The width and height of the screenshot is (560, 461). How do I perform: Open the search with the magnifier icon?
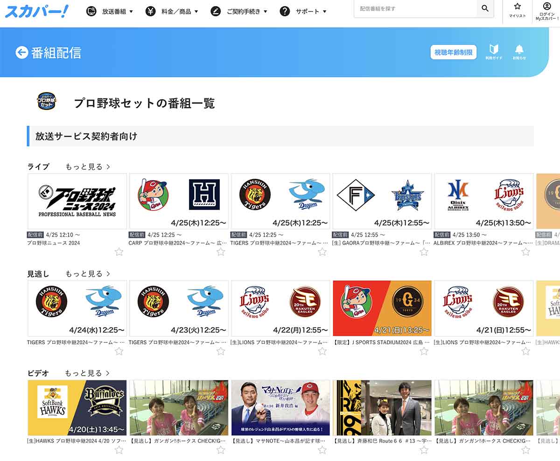pyautogui.click(x=485, y=9)
